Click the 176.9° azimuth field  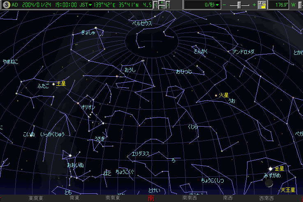[x=281, y=5]
